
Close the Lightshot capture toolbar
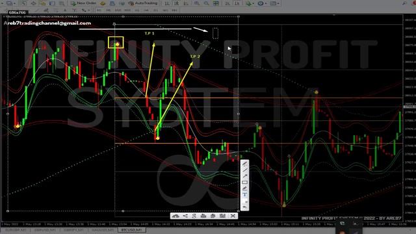coord(233,216)
